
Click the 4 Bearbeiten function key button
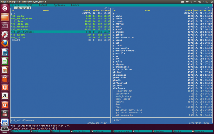point(81,131)
